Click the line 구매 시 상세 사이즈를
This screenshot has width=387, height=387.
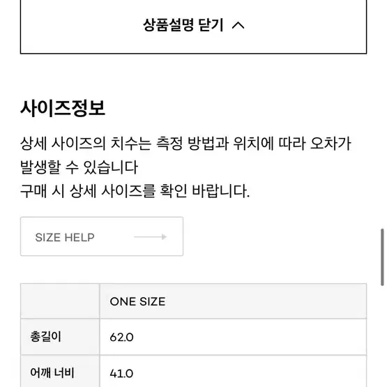(135, 191)
